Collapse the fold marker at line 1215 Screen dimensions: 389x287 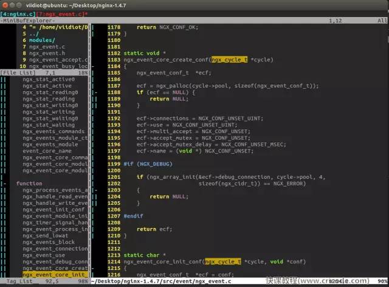(93, 268)
